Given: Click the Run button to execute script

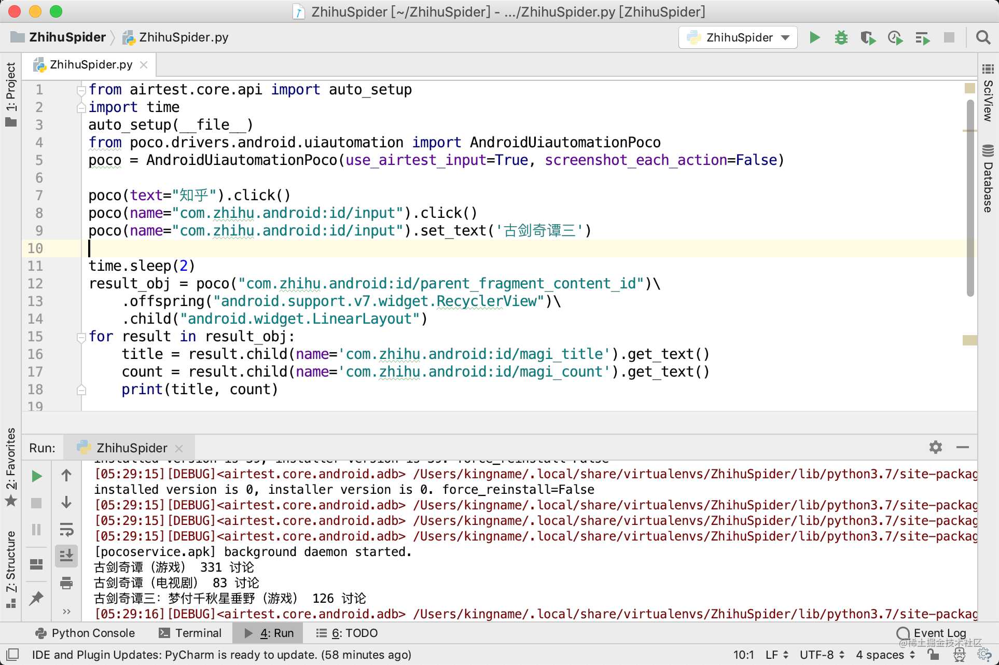Looking at the screenshot, I should pyautogui.click(x=814, y=38).
